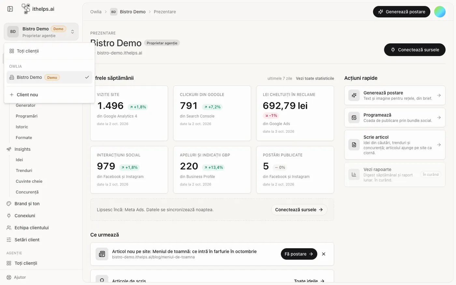Click the Brand și ton palette icon
This screenshot has height=285, width=456.
point(9,204)
